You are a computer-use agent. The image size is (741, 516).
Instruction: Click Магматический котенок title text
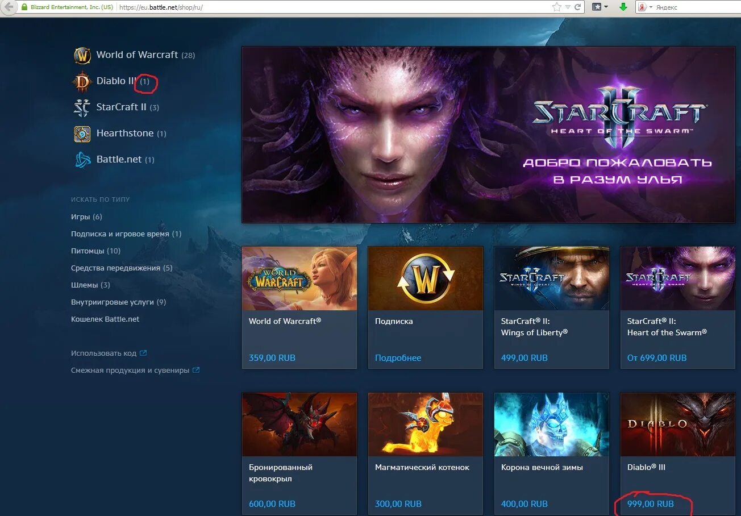point(422,468)
